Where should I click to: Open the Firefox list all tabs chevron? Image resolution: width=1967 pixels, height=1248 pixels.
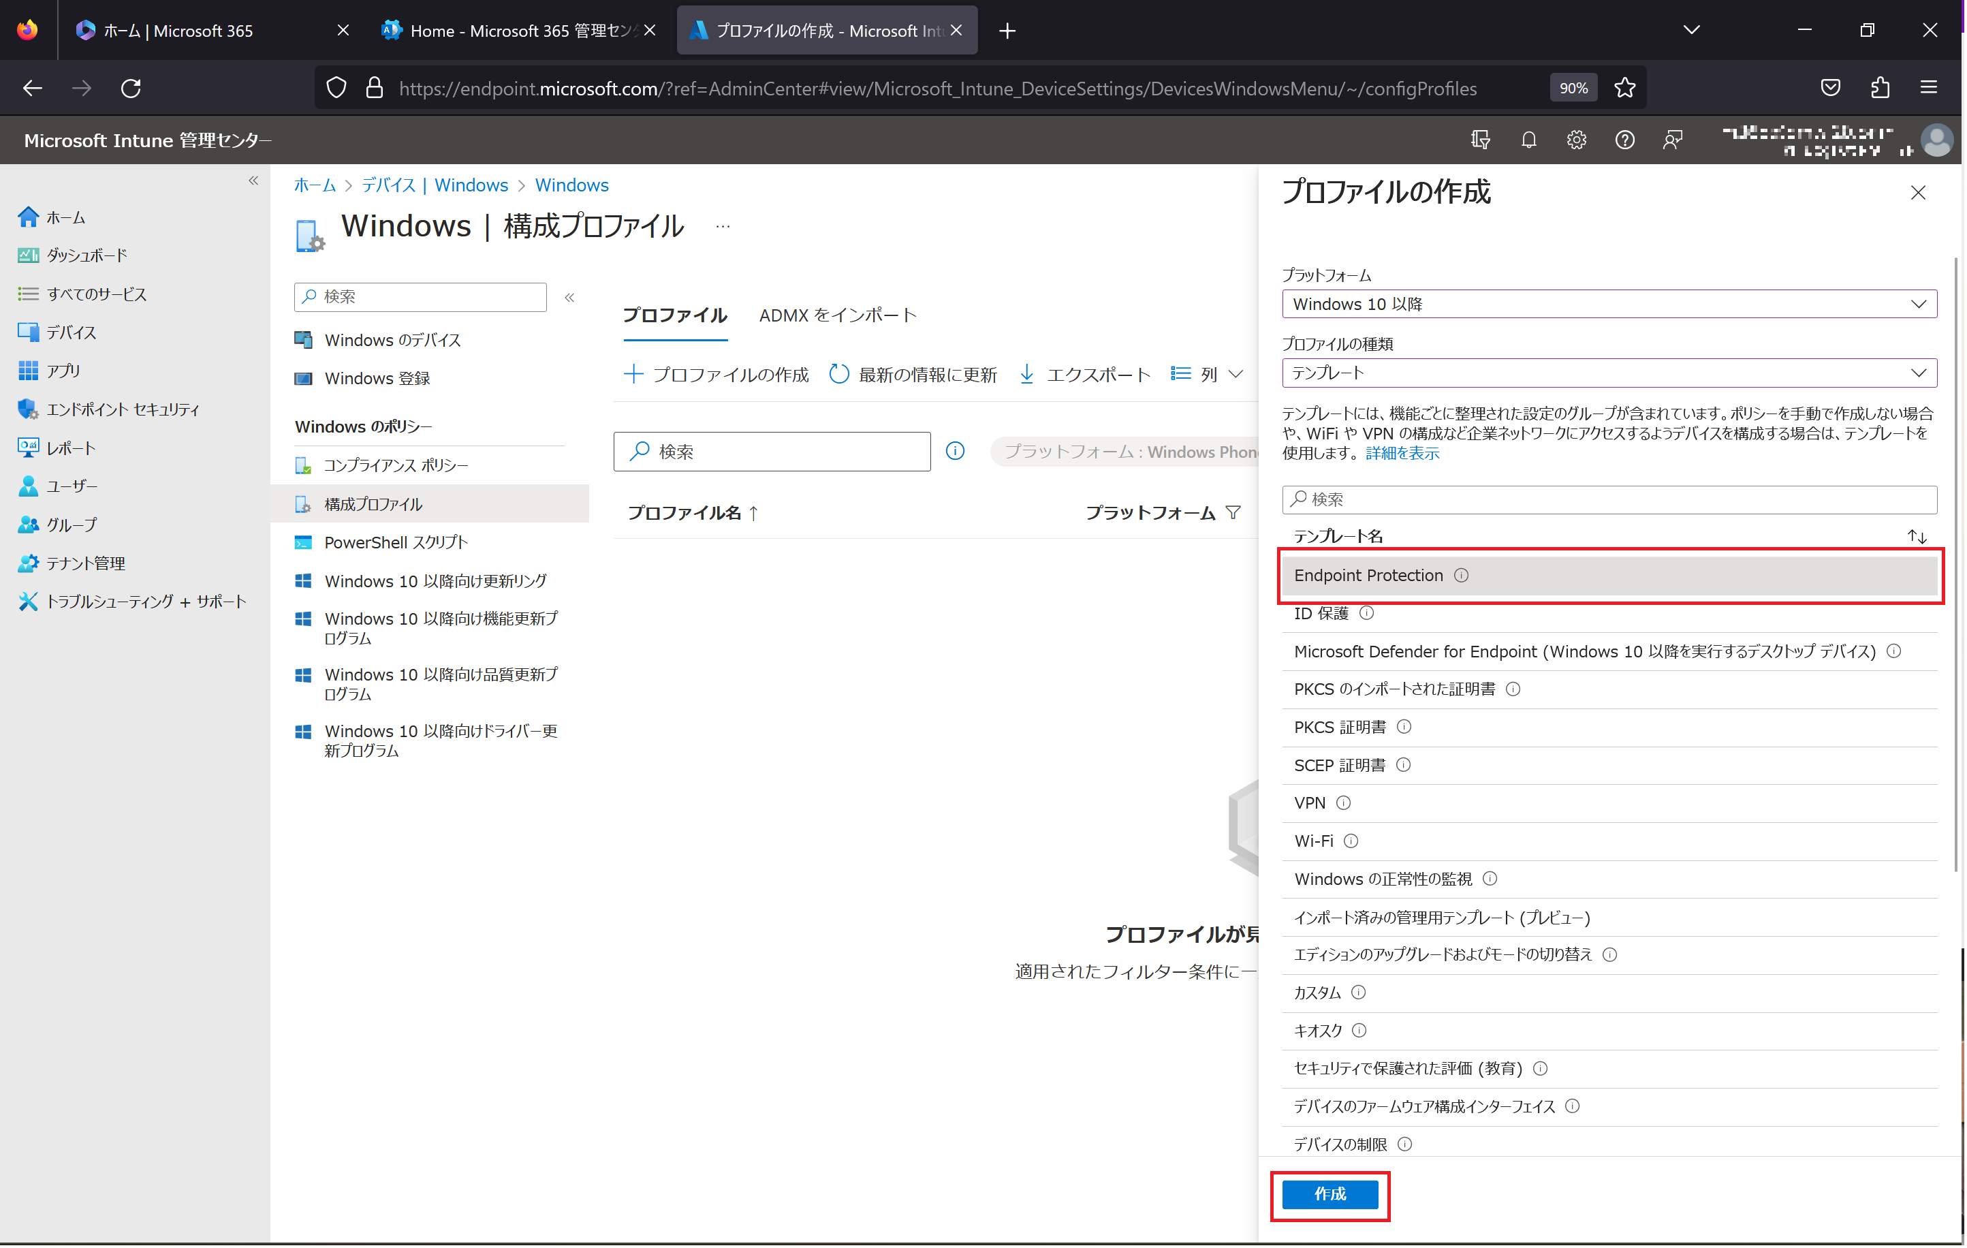[x=1692, y=30]
